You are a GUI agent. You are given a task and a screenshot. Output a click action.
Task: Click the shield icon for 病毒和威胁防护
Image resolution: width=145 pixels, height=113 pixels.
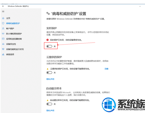3,23
